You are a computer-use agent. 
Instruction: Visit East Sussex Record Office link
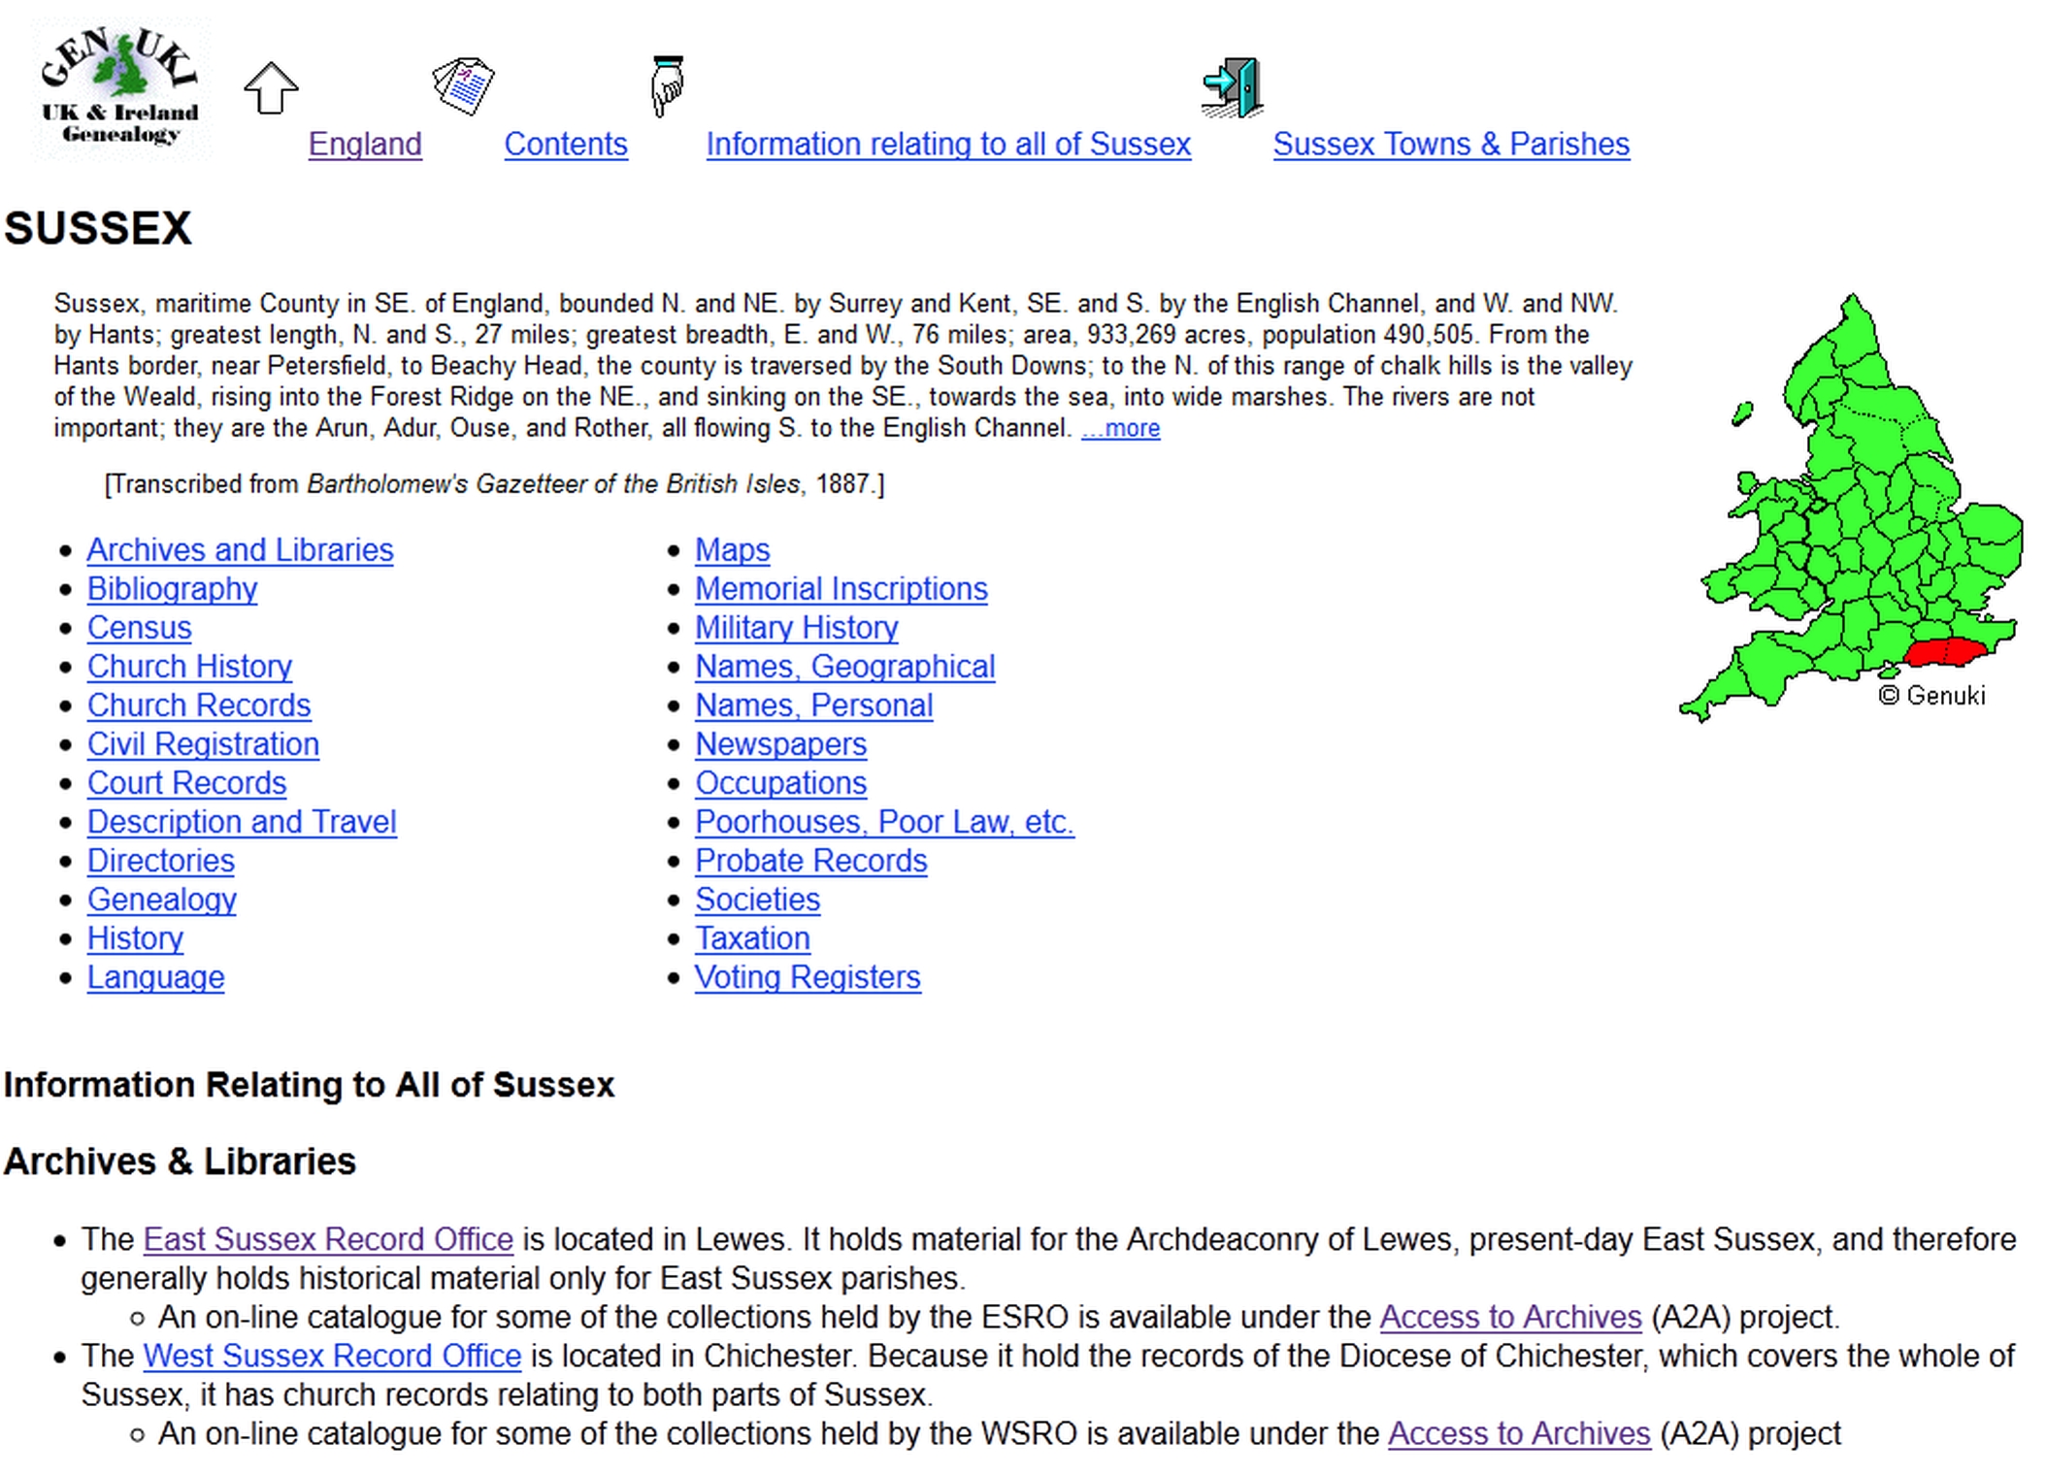[x=328, y=1239]
